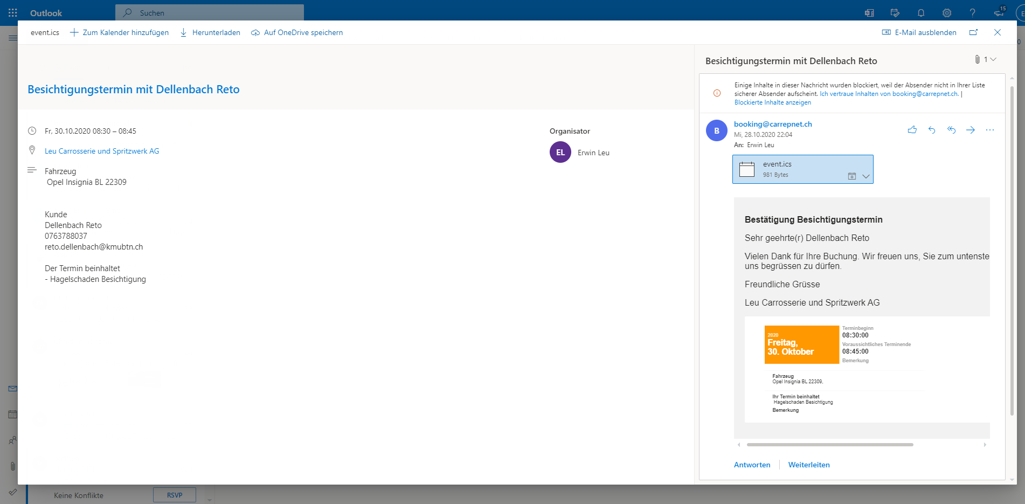1025x504 pixels.
Task: Click the Like thumbs-up icon on email
Action: point(912,130)
